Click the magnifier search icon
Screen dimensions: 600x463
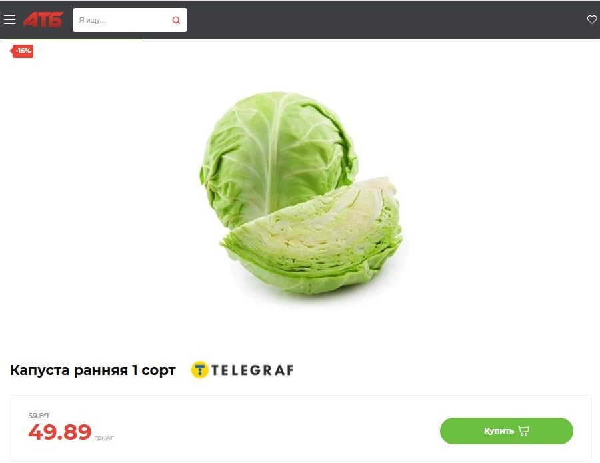pos(176,20)
